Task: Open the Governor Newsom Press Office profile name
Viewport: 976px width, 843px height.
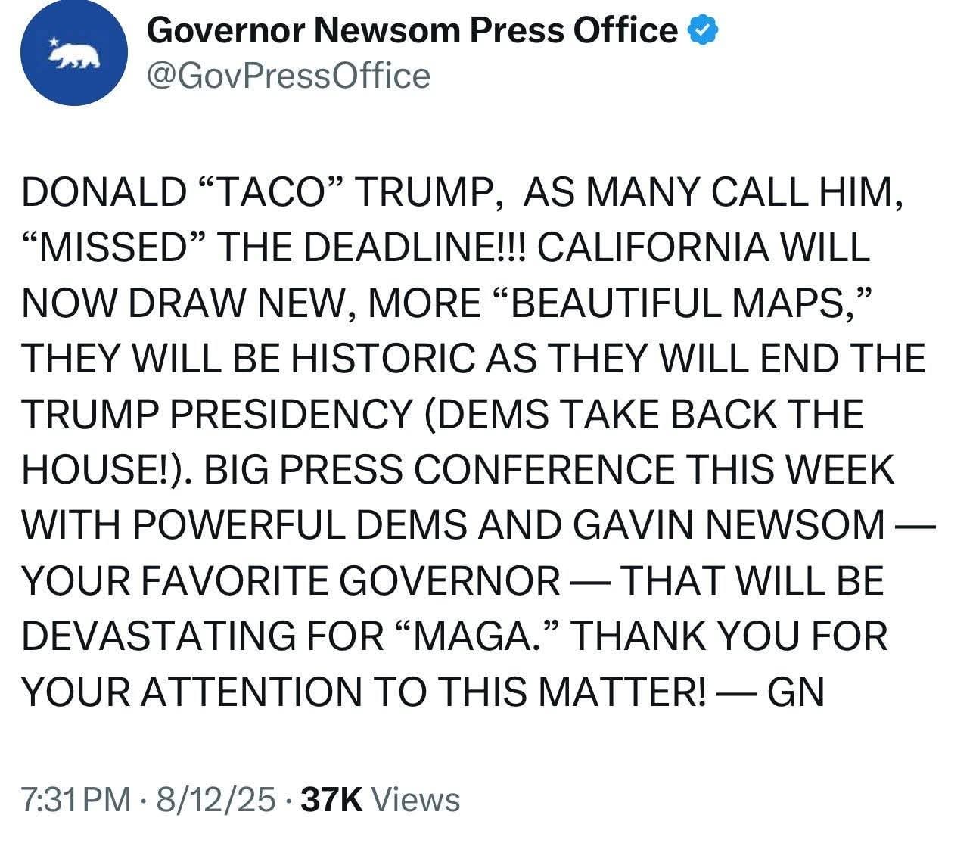Action: (x=413, y=31)
